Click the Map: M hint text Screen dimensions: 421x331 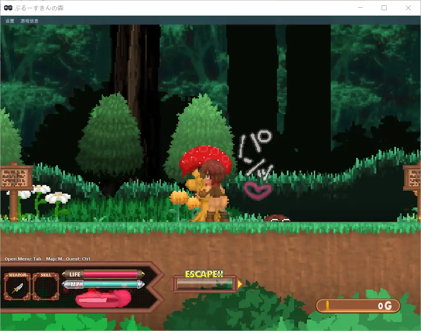pyautogui.click(x=54, y=259)
